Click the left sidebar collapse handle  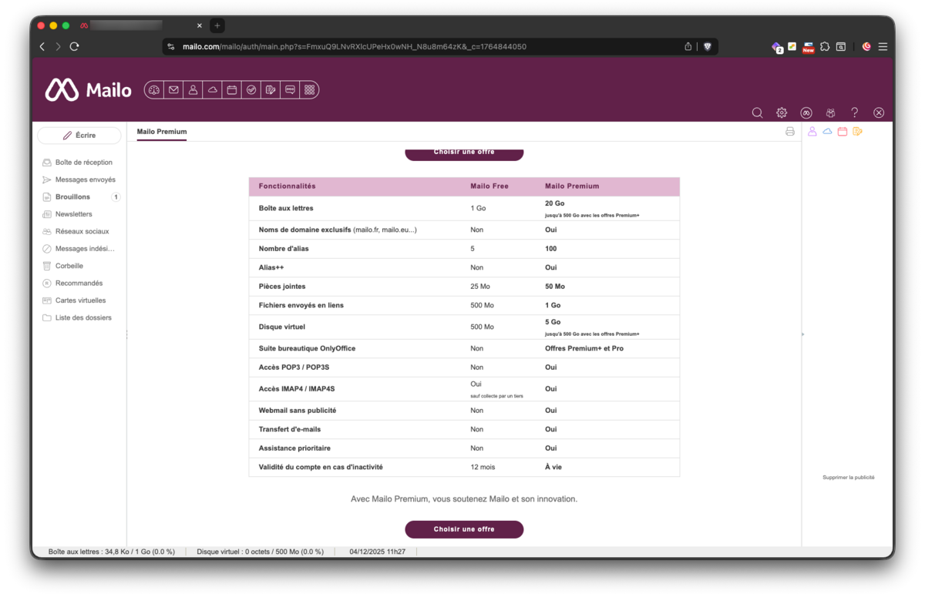click(127, 334)
